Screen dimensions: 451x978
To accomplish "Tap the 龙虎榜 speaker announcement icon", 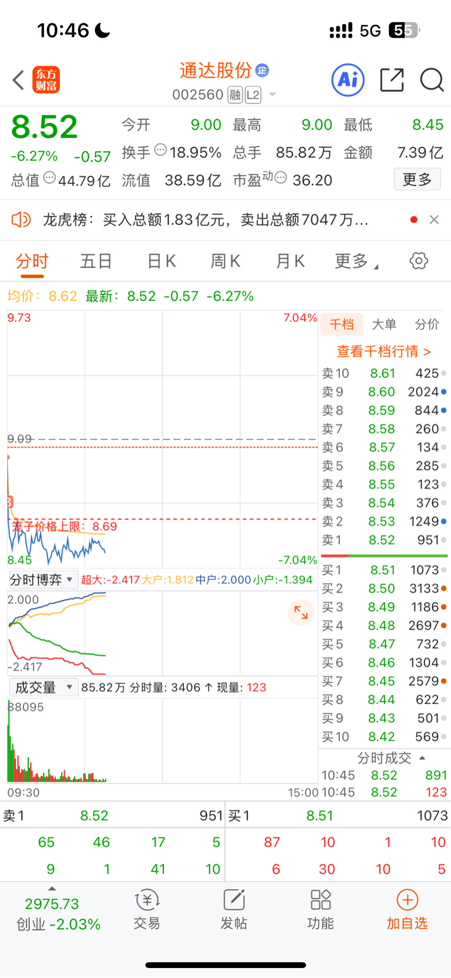I will point(21,220).
